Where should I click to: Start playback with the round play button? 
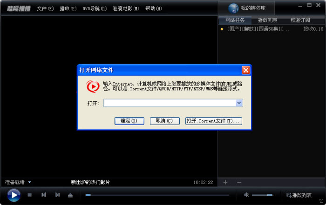pos(14,195)
